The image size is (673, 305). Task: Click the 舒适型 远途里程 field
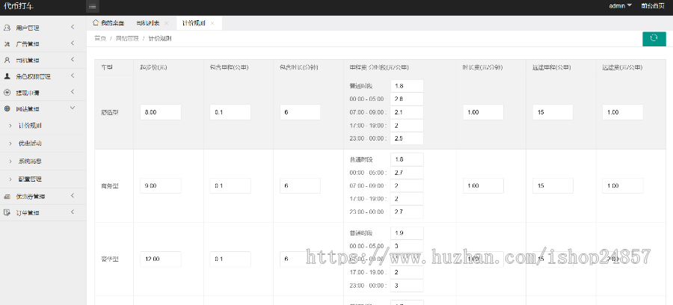[553, 112]
